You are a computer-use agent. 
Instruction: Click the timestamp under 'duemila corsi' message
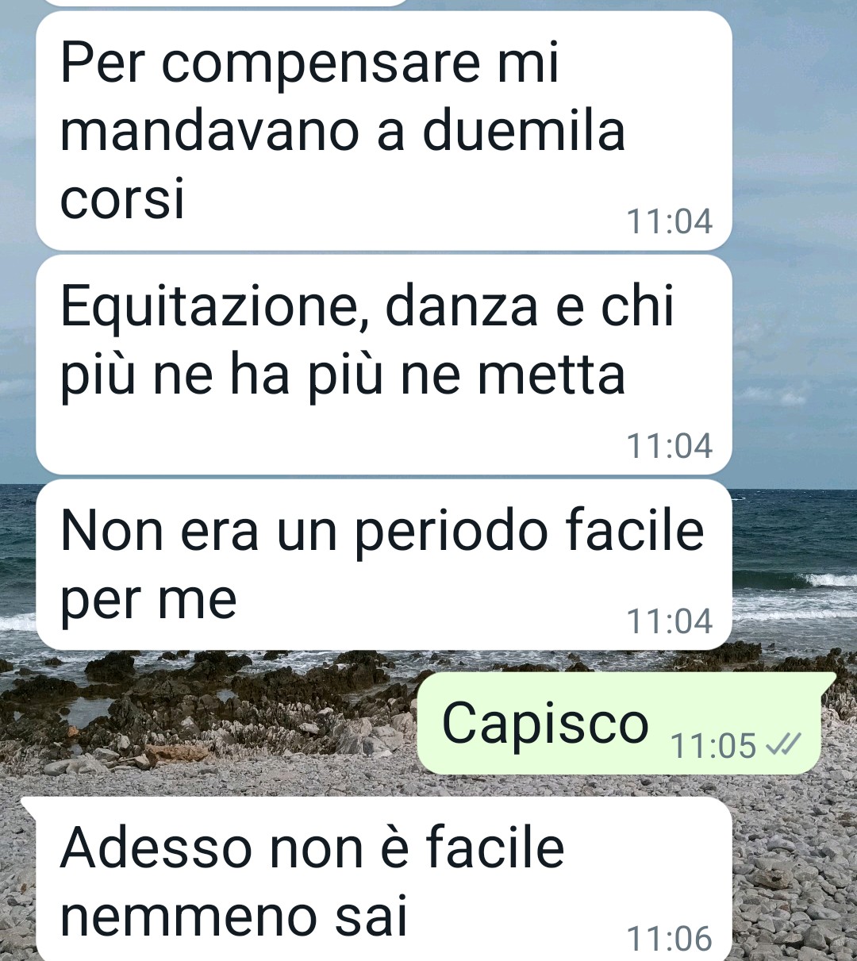670,221
